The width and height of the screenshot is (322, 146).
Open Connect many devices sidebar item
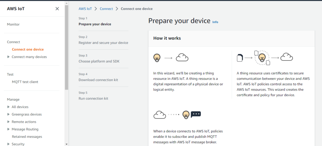tap(29, 57)
